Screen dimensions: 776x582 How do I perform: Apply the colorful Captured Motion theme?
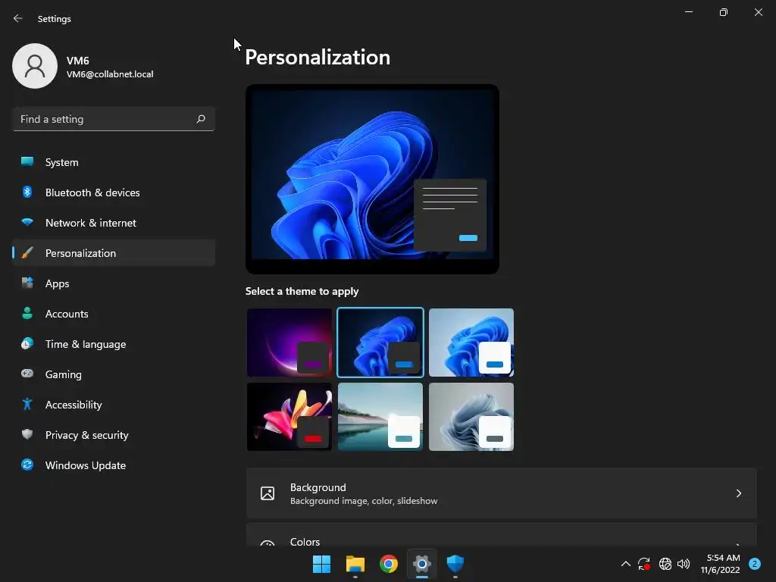pyautogui.click(x=289, y=417)
